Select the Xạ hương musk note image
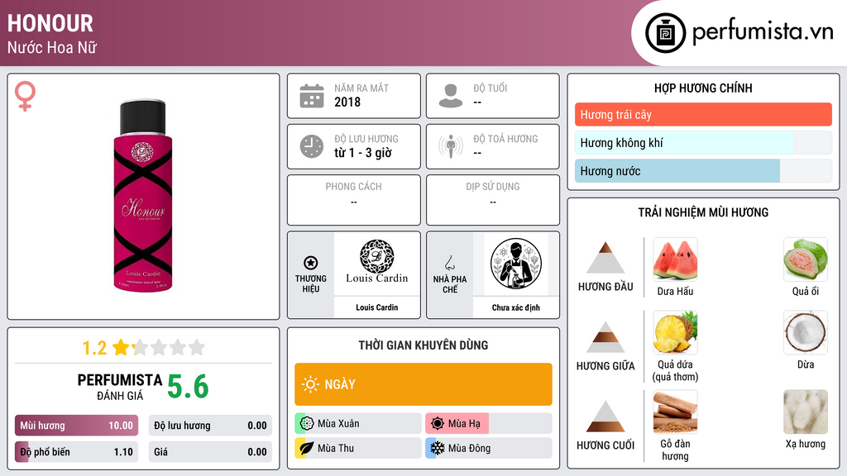847x476 pixels. tap(806, 412)
